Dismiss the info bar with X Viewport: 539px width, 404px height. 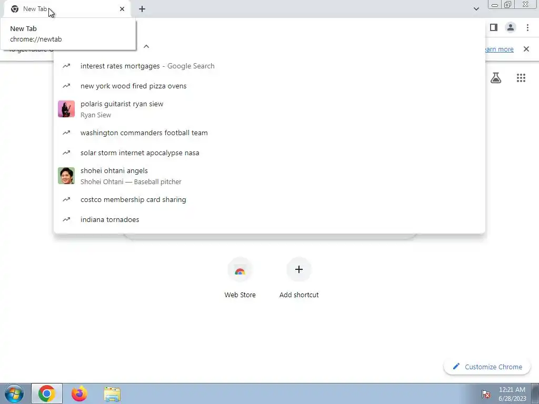[x=526, y=49]
